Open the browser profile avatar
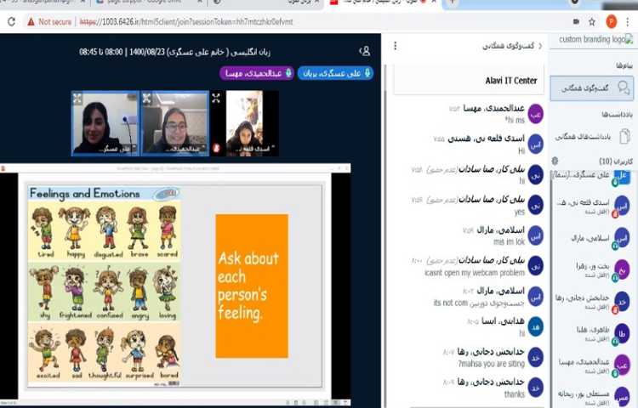 tap(611, 21)
